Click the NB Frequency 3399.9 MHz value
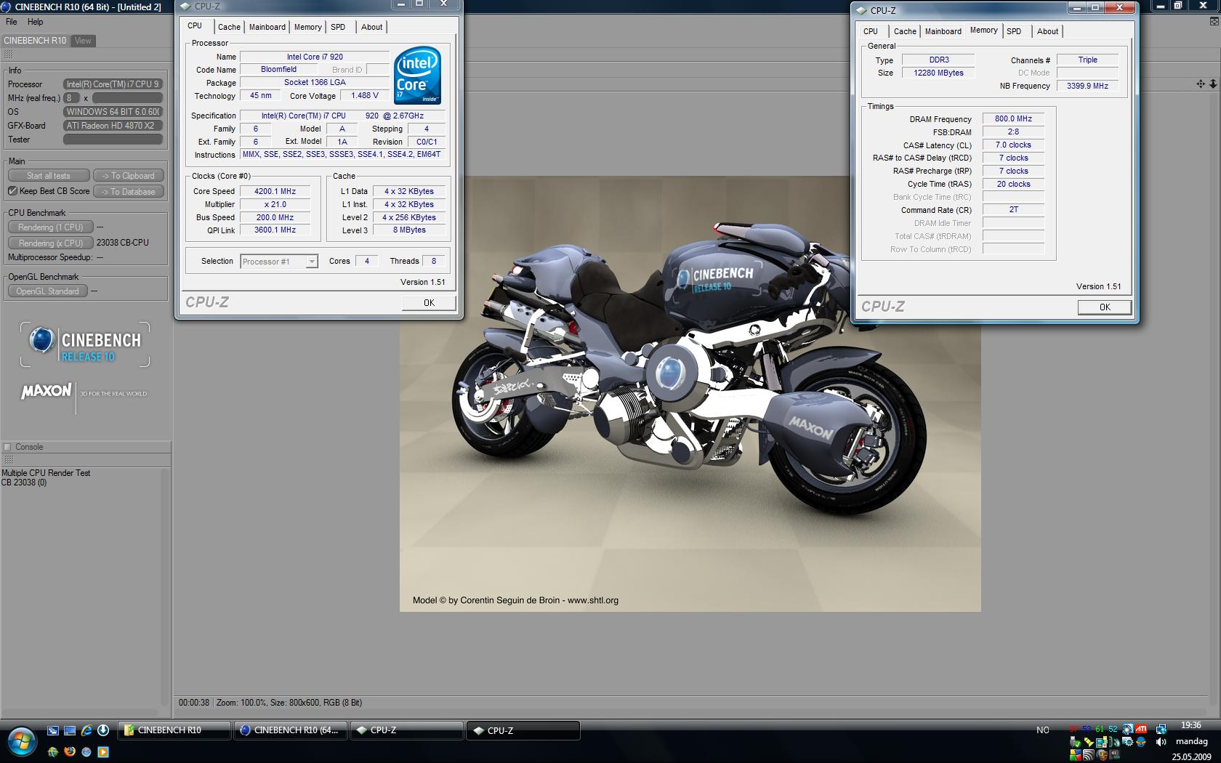Image resolution: width=1221 pixels, height=763 pixels. click(1087, 86)
